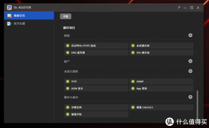Click the 账户 section heading
Viewport: 209px width, 128px height.
(x=67, y=62)
